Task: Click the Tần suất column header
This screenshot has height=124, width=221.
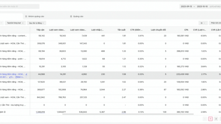Action: click(x=121, y=30)
